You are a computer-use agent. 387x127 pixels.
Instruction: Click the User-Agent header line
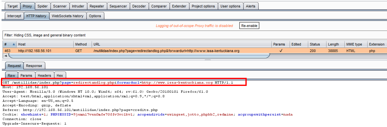(x=105, y=92)
